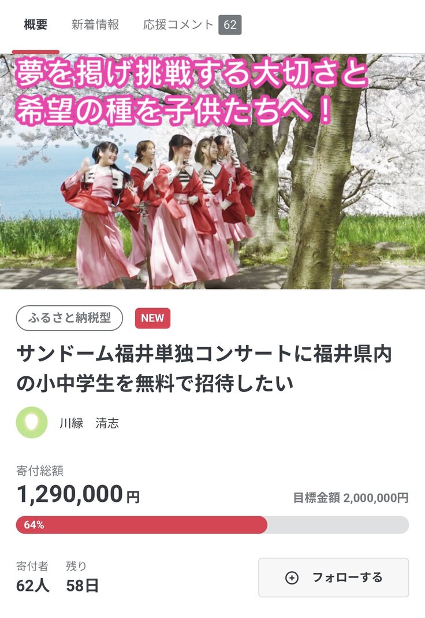Click the 62人 donor count
The image size is (425, 618).
click(33, 586)
